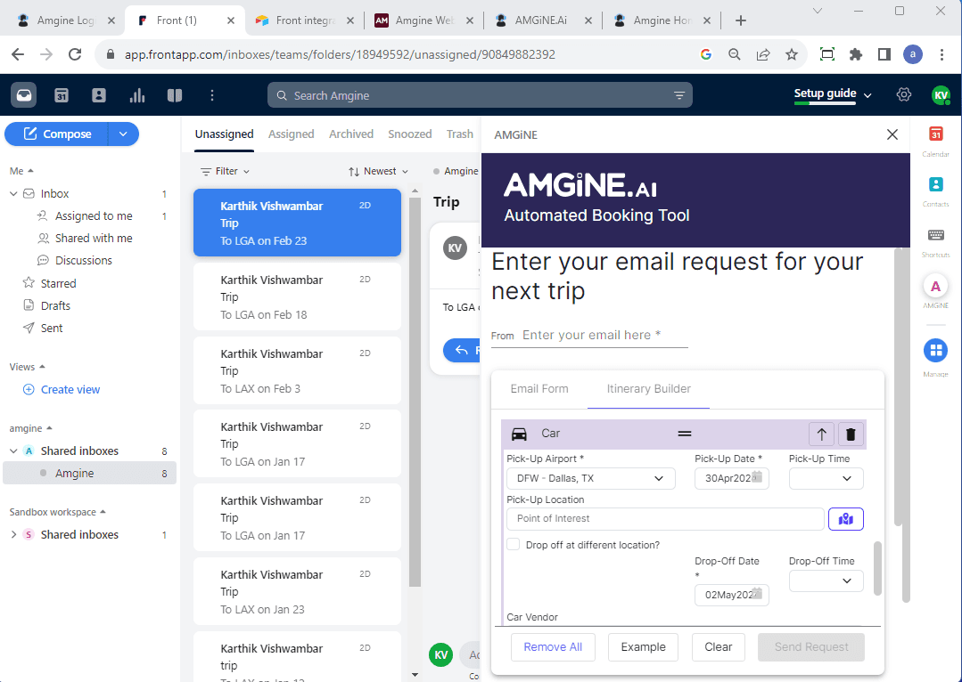Open the Compose dropdown arrow
The width and height of the screenshot is (962, 682).
123,134
